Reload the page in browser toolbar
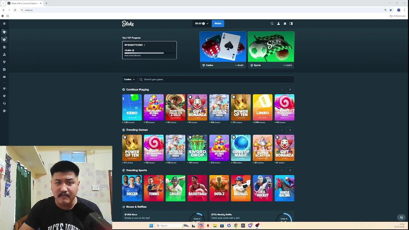Viewport: 409px width, 230px height. (x=15, y=10)
